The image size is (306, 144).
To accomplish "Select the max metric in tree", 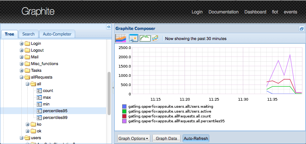I will click(x=47, y=97).
